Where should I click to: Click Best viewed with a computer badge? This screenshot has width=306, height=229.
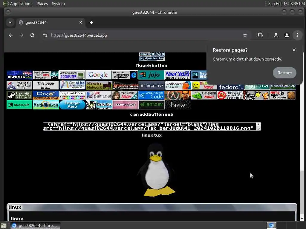pos(72,75)
